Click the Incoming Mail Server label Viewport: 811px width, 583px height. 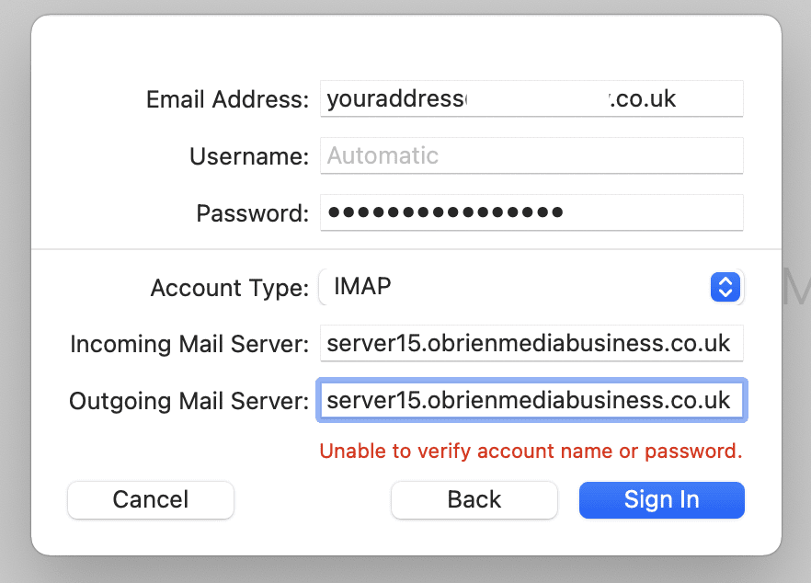[188, 345]
